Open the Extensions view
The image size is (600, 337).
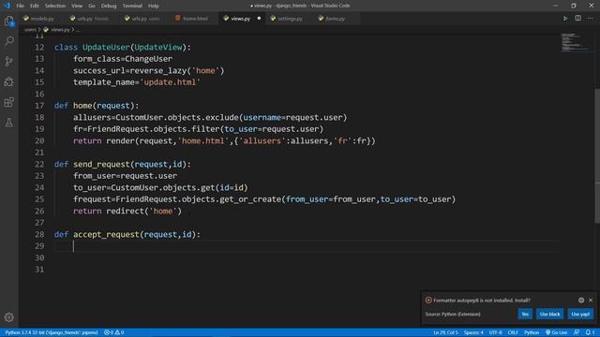[9, 102]
